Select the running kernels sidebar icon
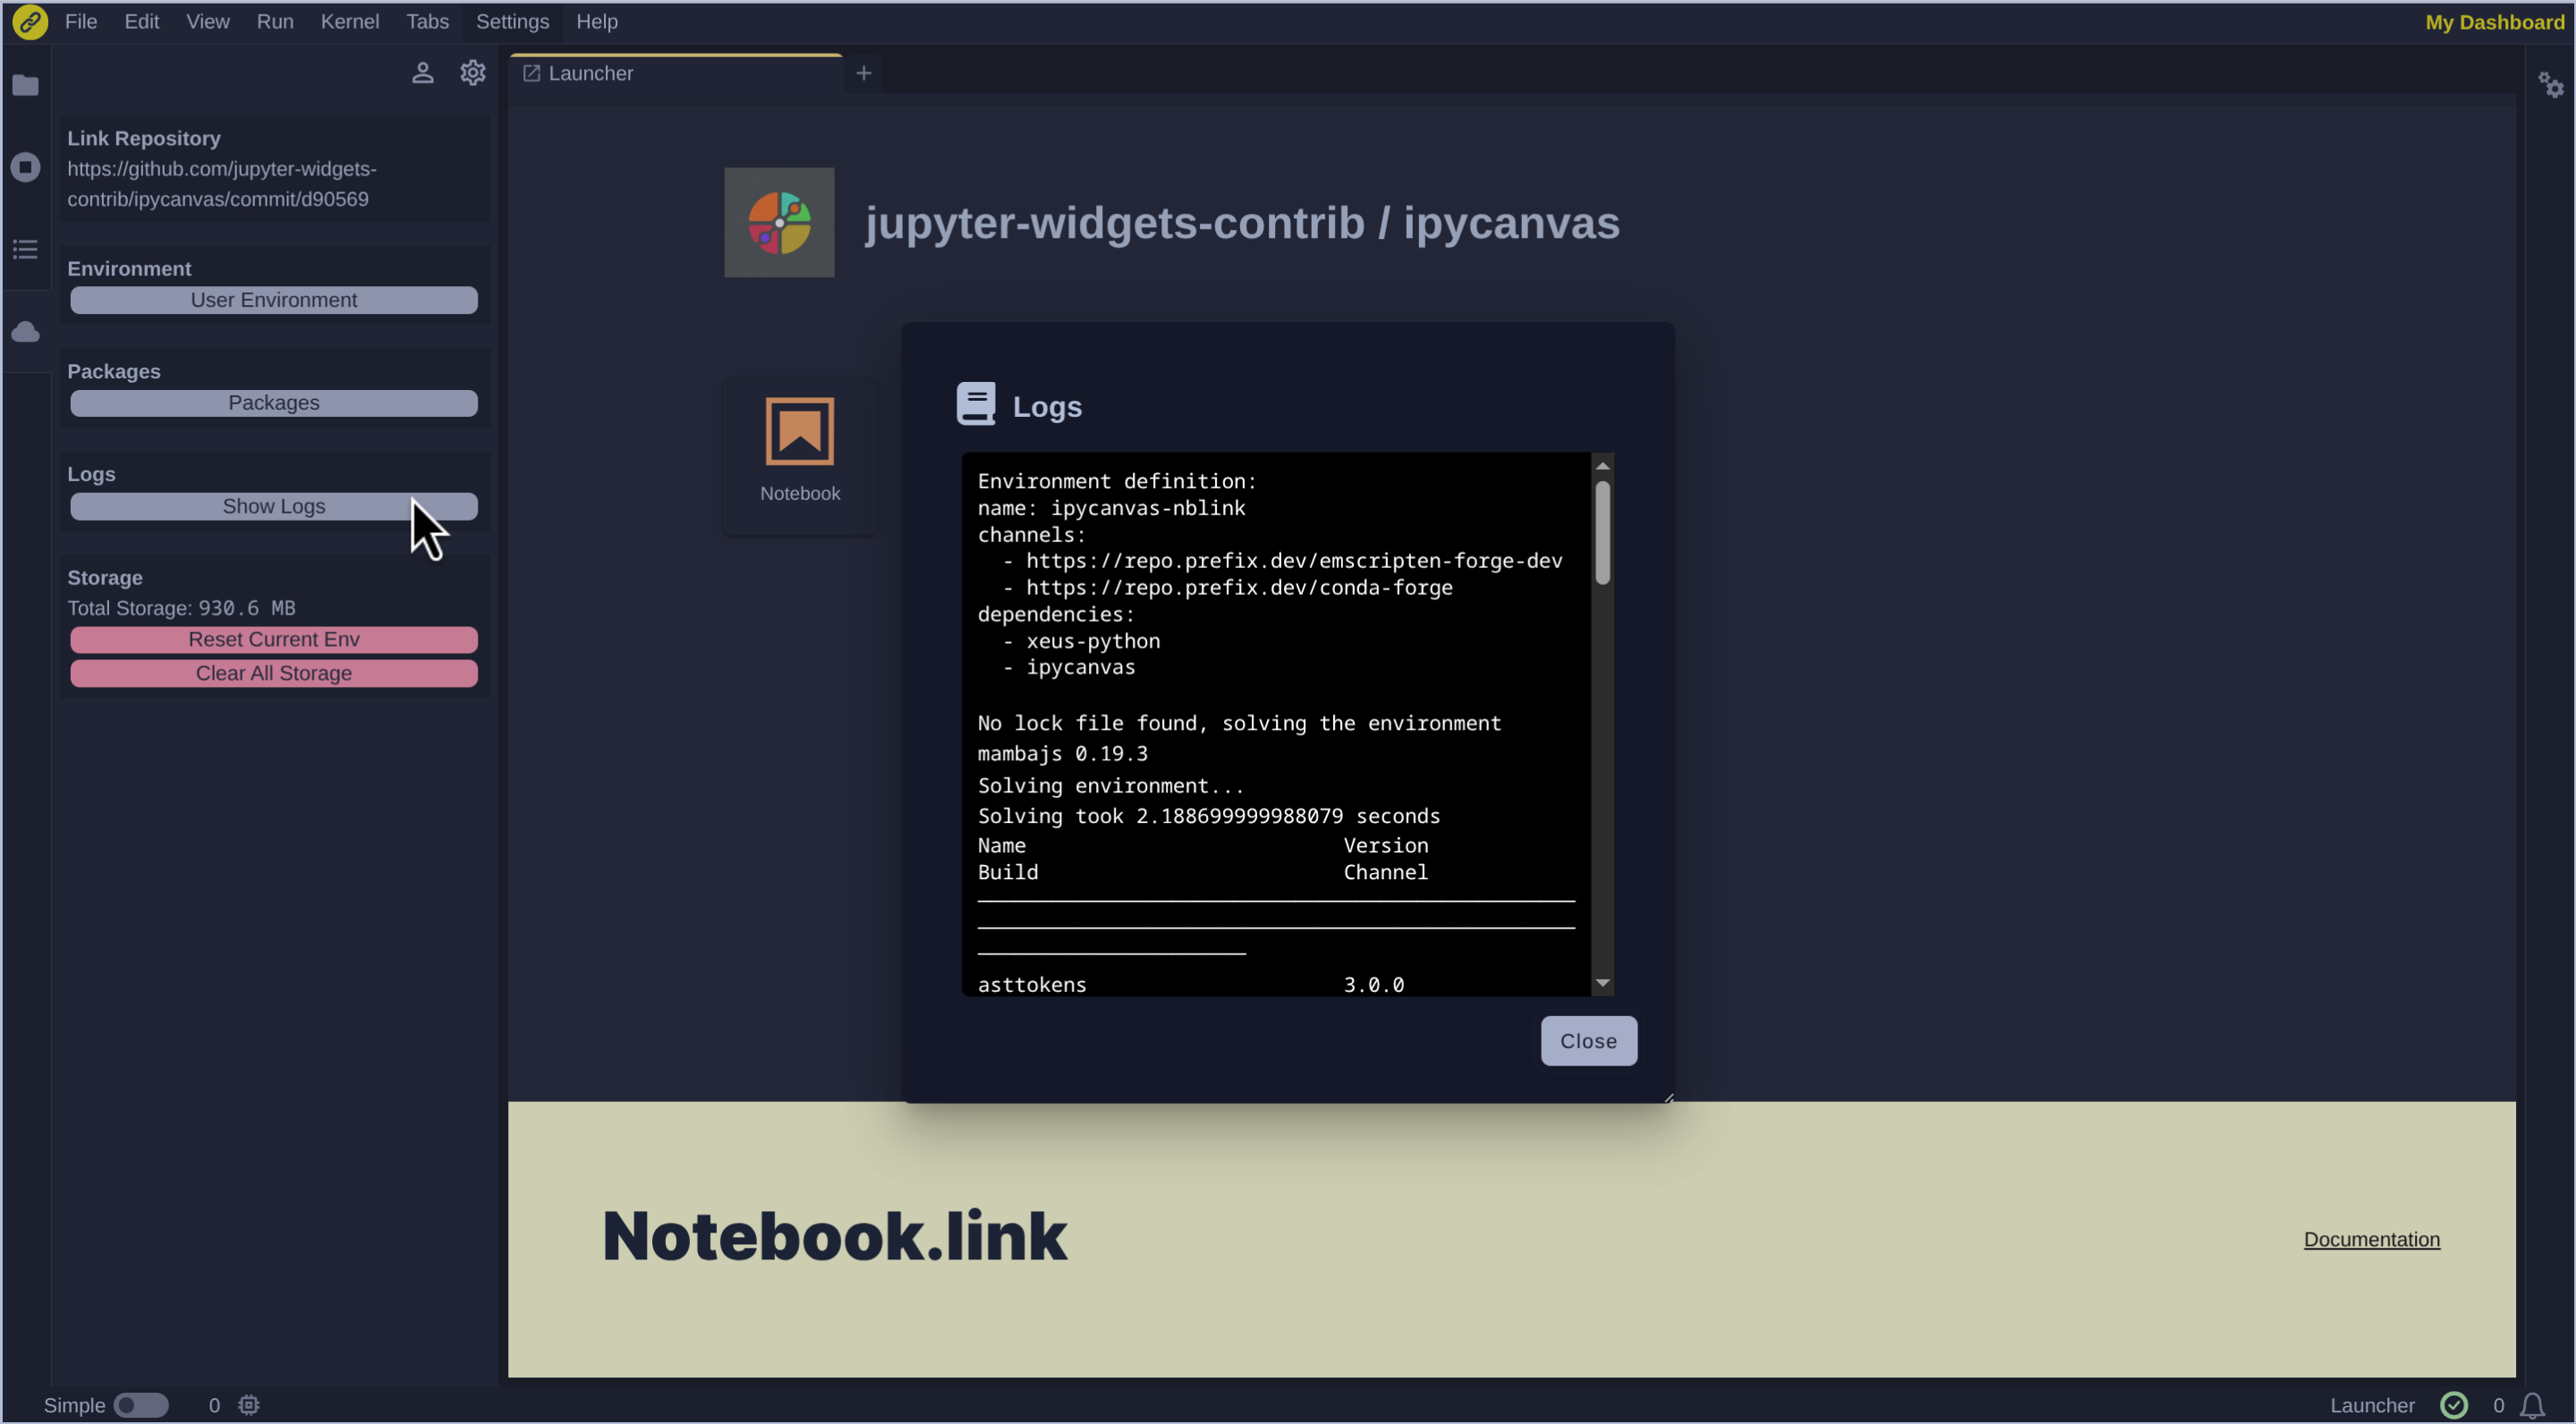Image resolution: width=2576 pixels, height=1424 pixels. 25,167
